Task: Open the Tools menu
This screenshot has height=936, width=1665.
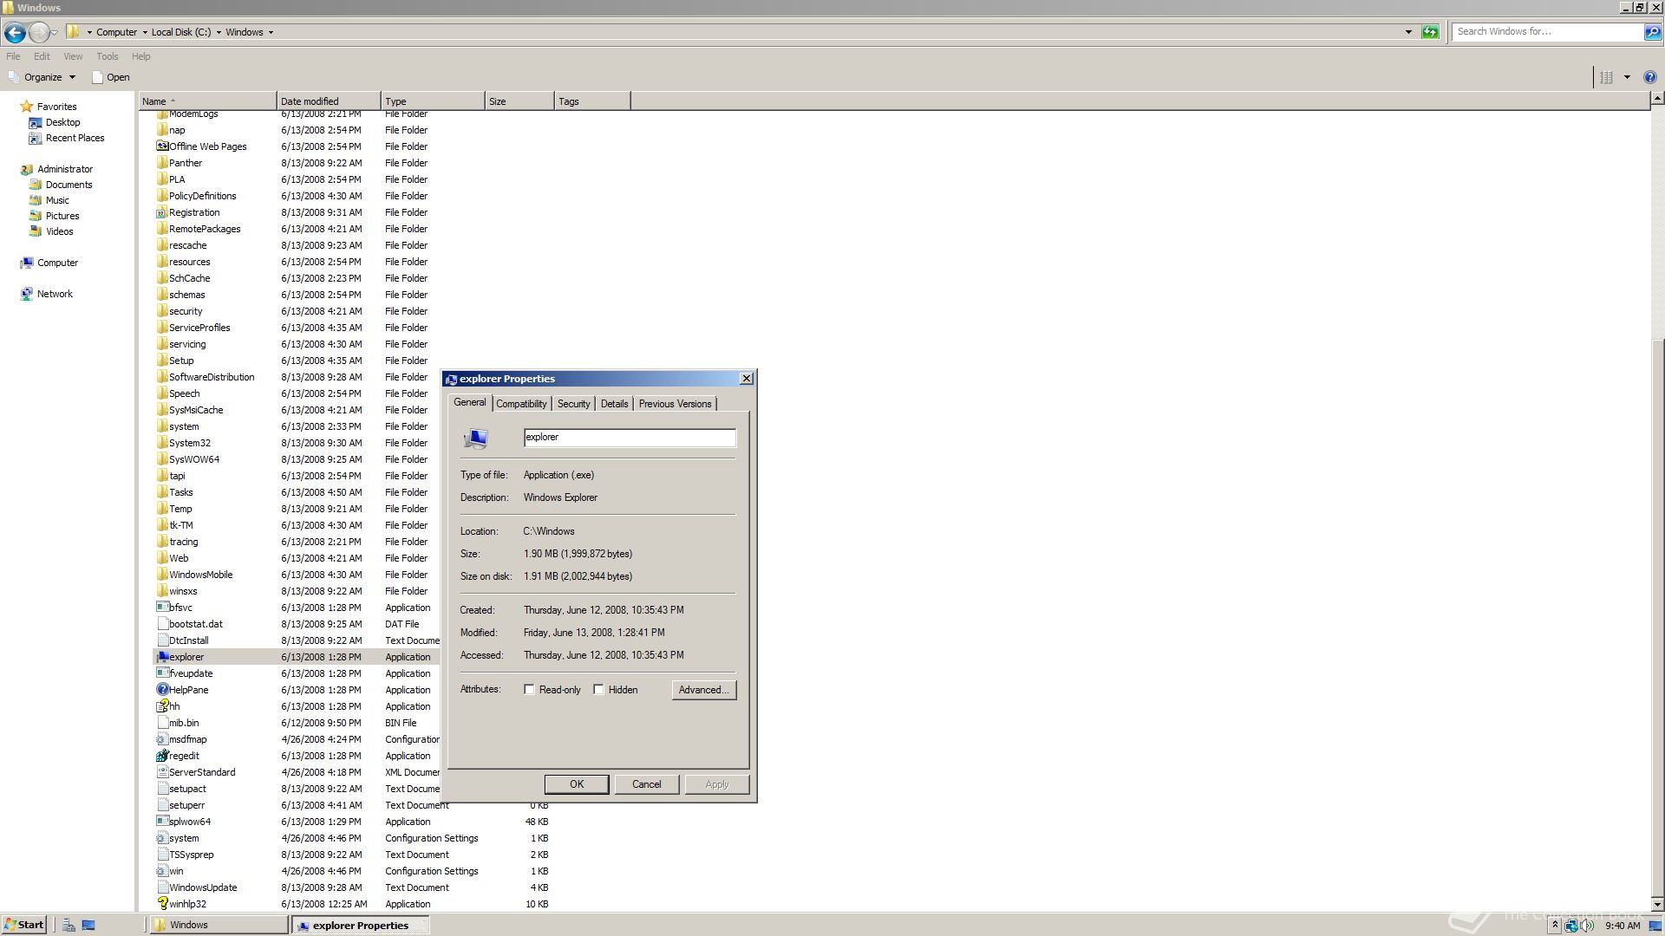Action: click(x=108, y=56)
